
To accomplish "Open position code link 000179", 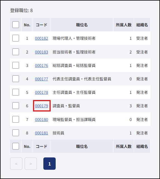I will tap(41, 106).
